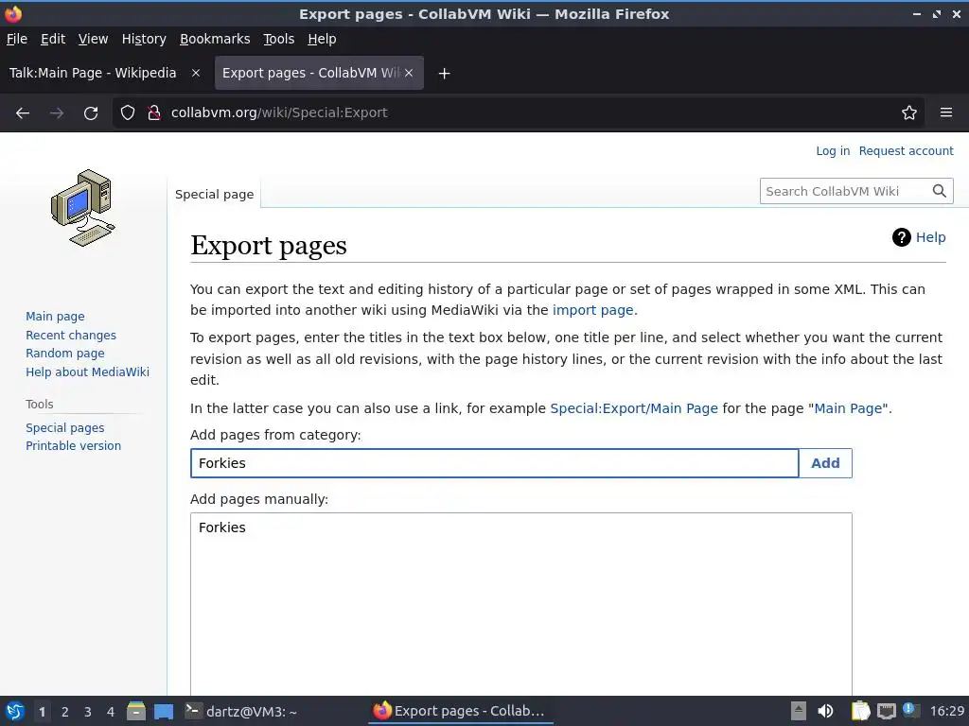Open the Special:Export/Main Page link
Screen dimensions: 969x726
(634, 408)
